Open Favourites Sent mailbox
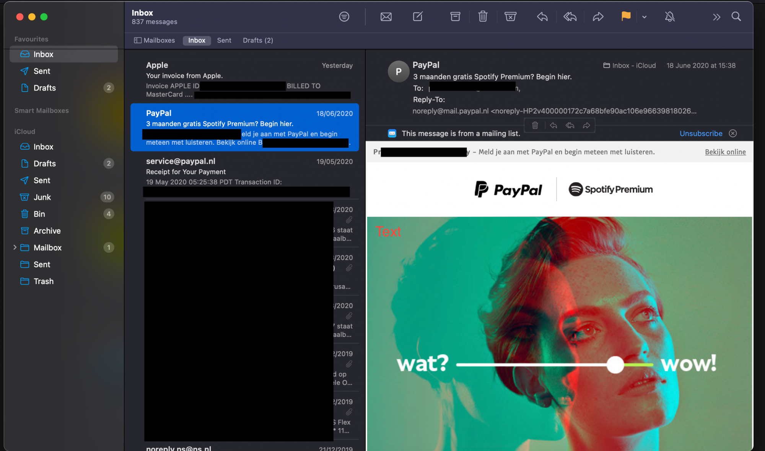The height and width of the screenshot is (451, 765). tap(63, 71)
